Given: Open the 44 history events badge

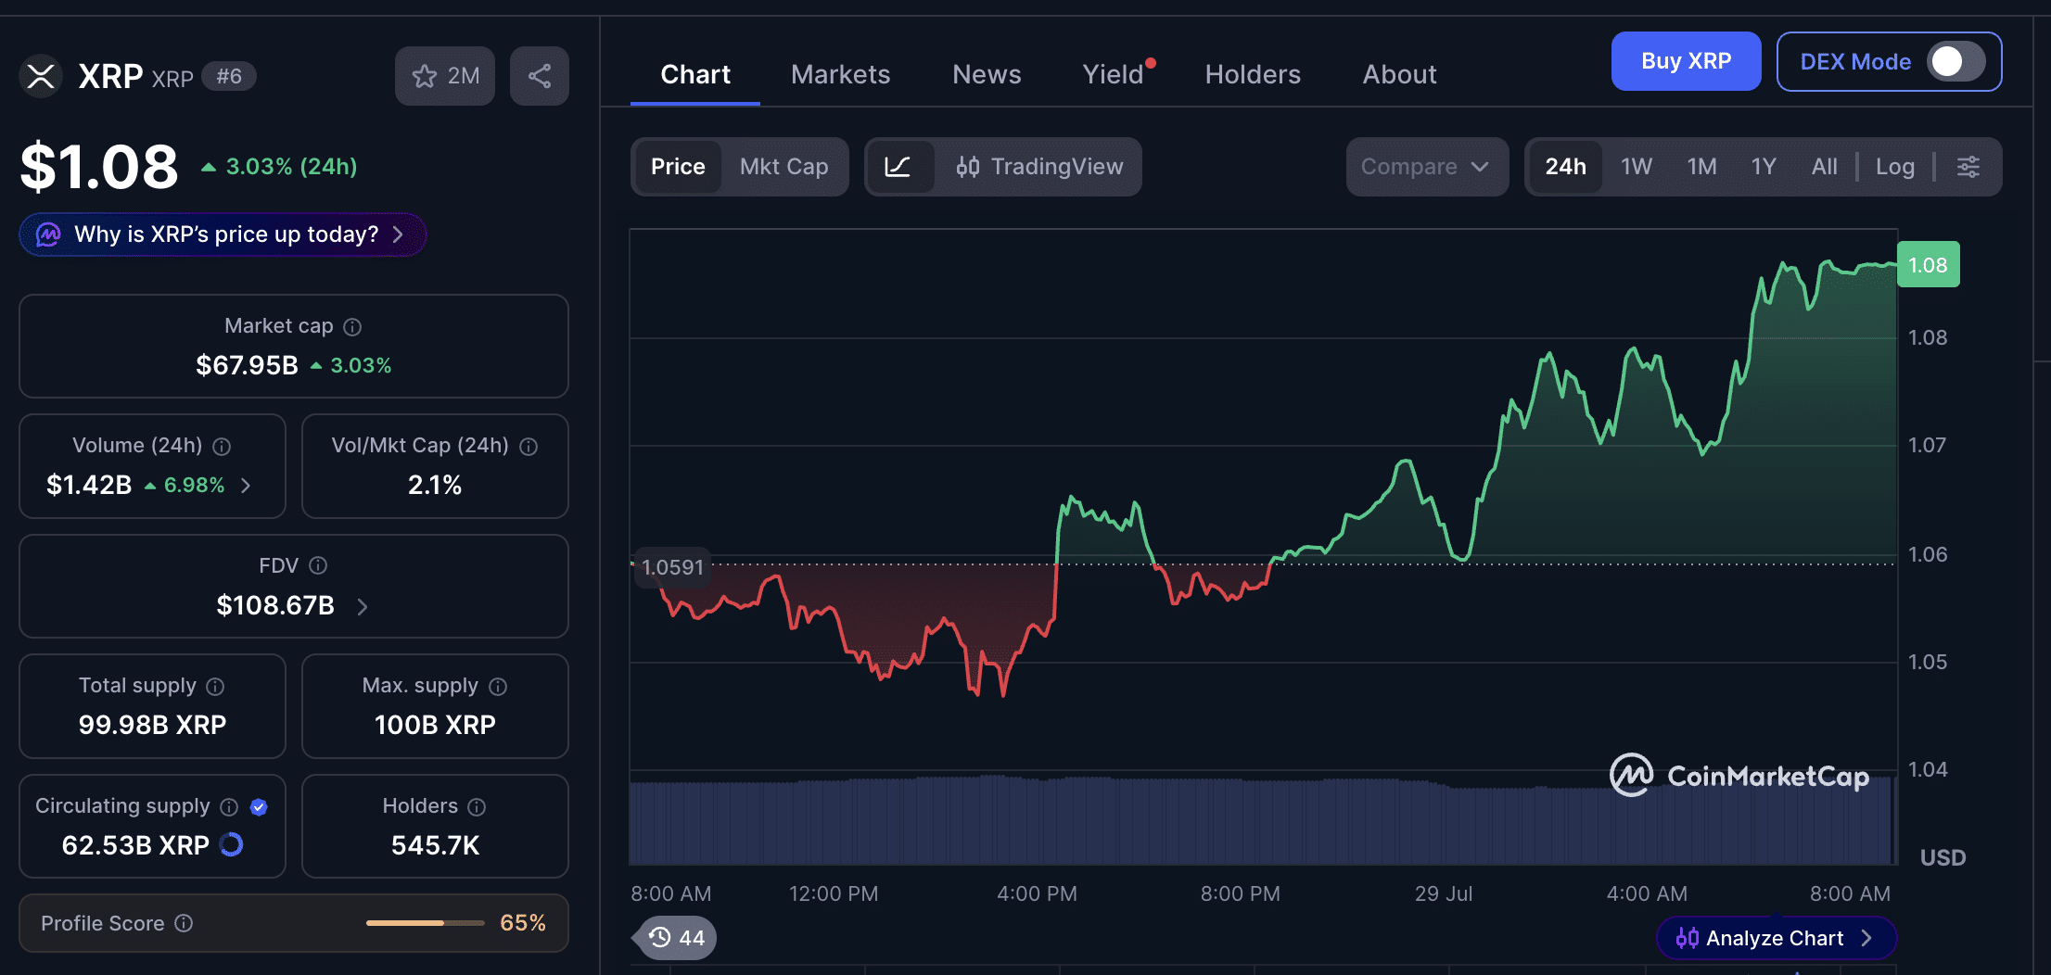Looking at the screenshot, I should (x=677, y=938).
